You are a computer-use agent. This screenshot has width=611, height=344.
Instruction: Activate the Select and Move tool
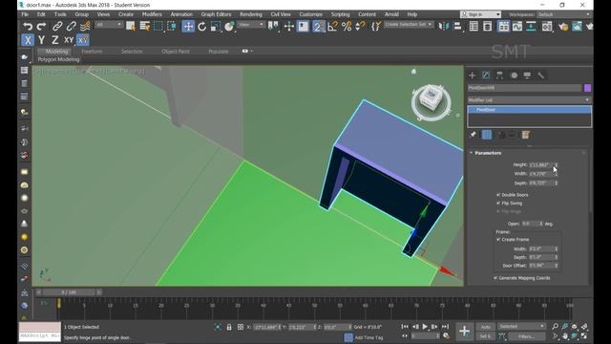[188, 26]
